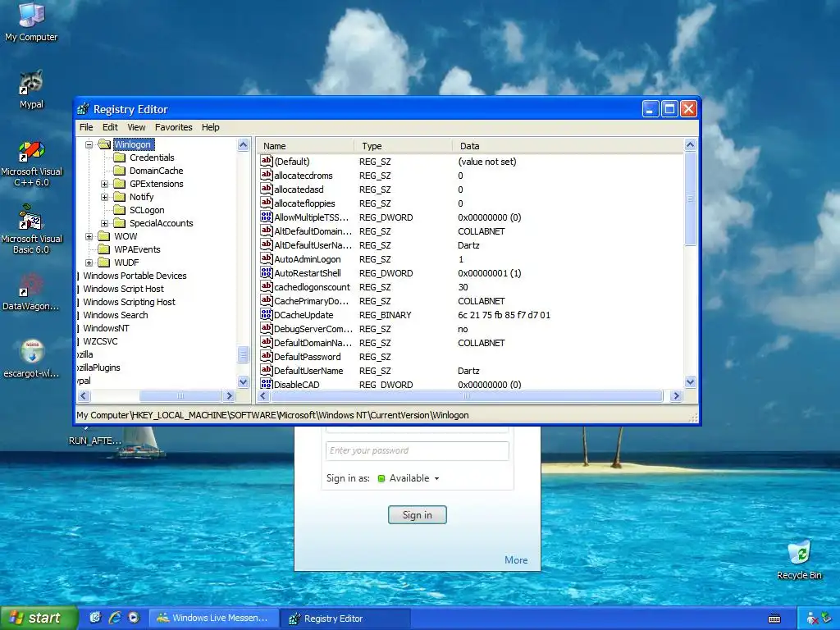Click the DisableCAD DWORD value icon
The height and width of the screenshot is (630, 840).
click(x=267, y=384)
